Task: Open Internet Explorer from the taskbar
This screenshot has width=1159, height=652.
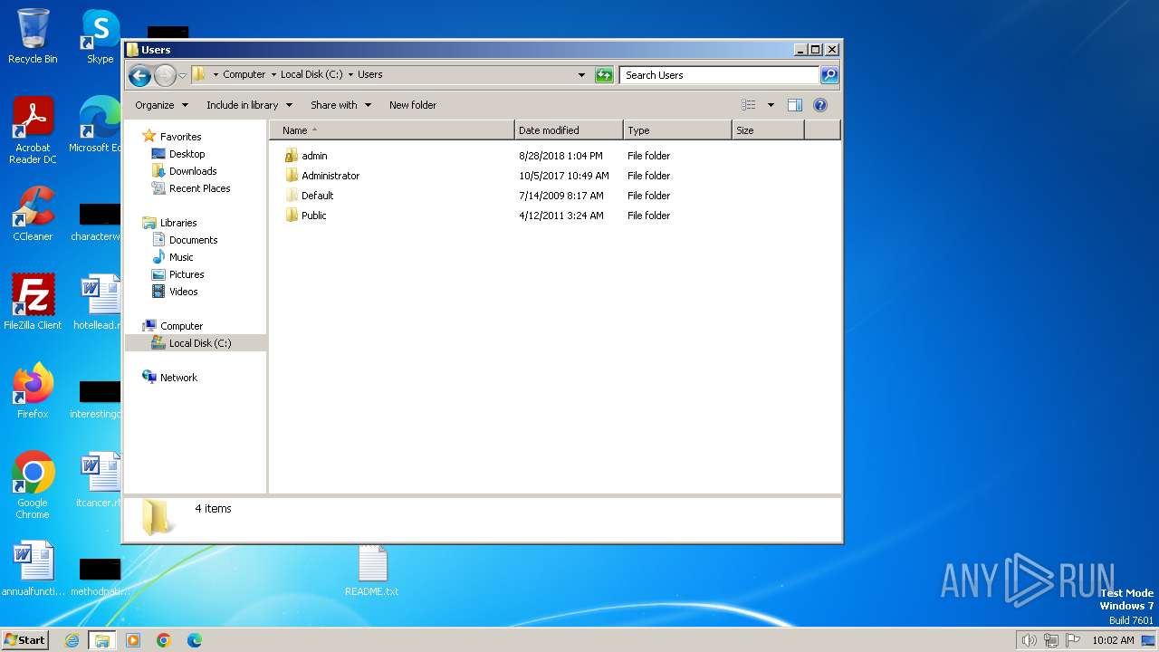Action: [72, 640]
